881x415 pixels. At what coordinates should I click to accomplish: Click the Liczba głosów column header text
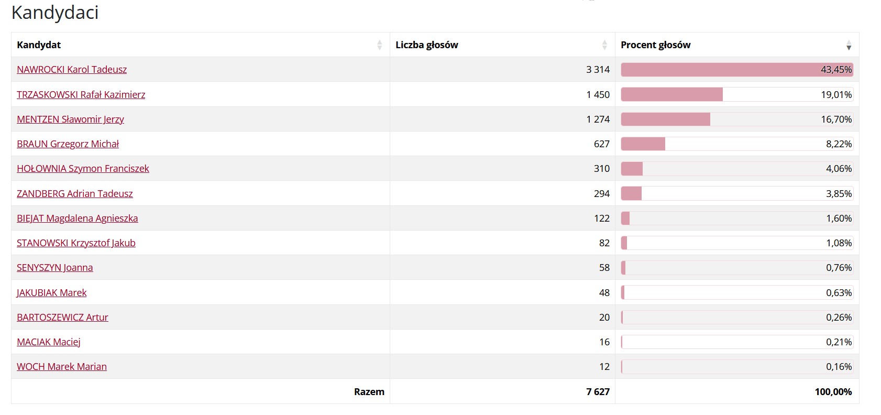(x=427, y=45)
